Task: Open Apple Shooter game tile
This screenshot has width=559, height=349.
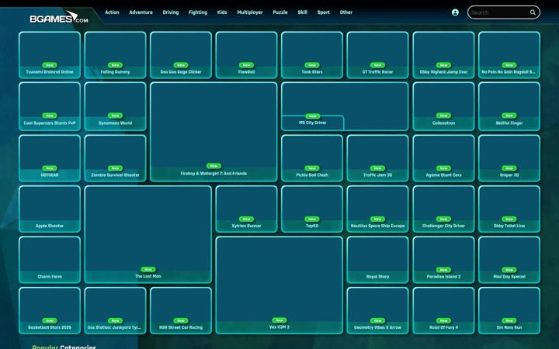Action: 50,209
